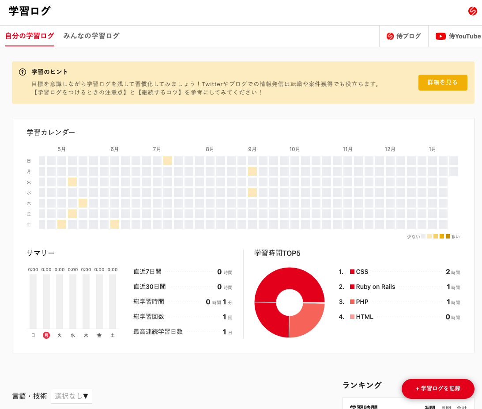Open the 選択なし language dropdown

point(72,396)
